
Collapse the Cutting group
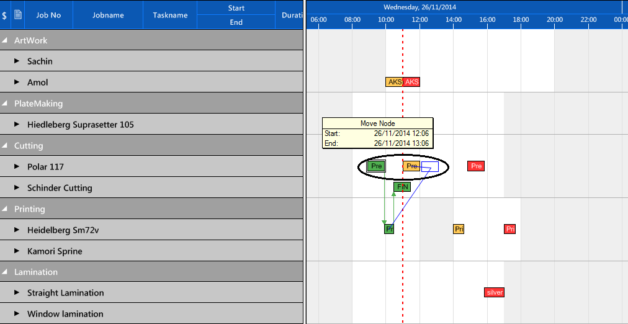click(x=4, y=146)
